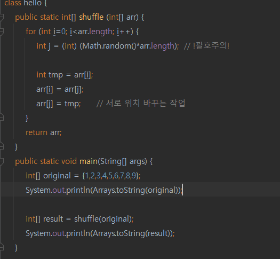Viewport: 280px width, 259px height.
Task: Collapse the main method fold marker
Action: pos(2,161)
